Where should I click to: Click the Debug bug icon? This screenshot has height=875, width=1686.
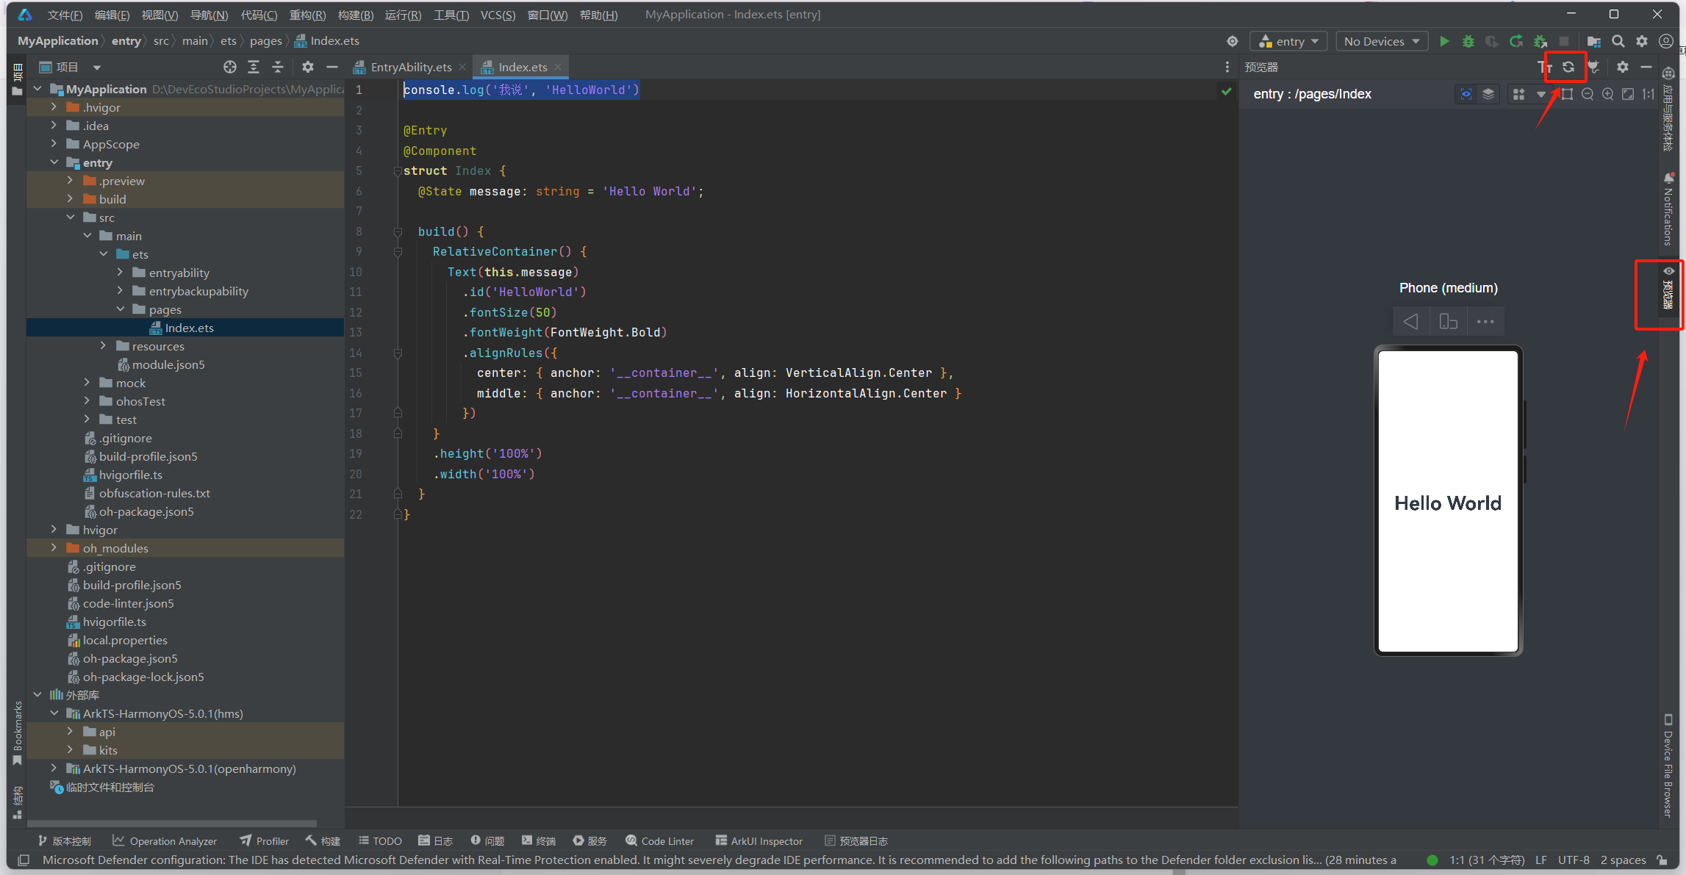click(x=1468, y=41)
